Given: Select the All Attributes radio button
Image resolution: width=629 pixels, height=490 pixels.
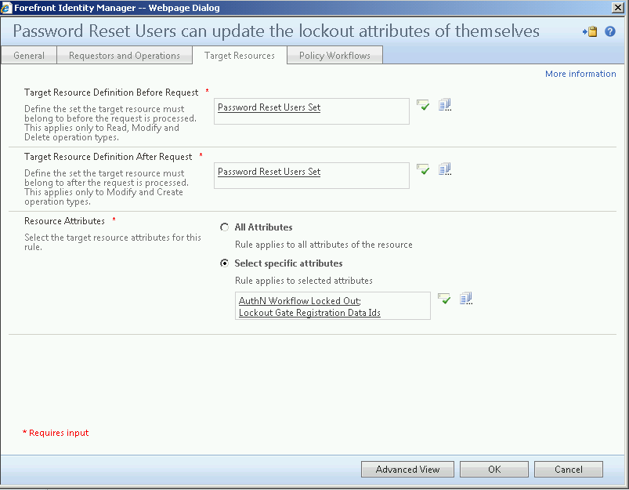Looking at the screenshot, I should [225, 227].
